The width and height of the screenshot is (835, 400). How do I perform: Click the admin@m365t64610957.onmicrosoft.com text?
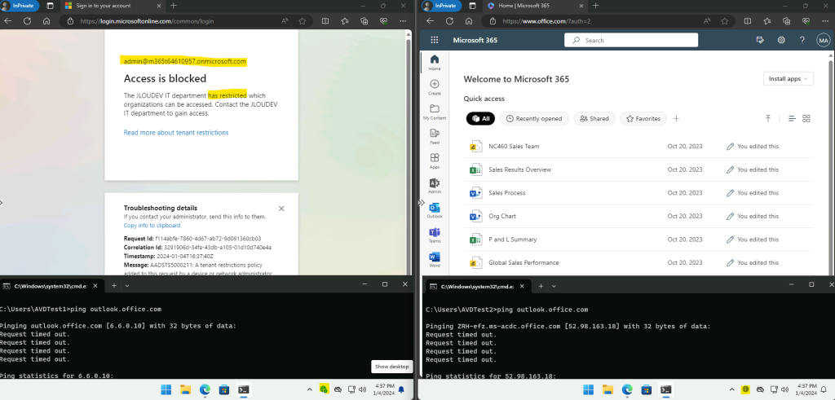185,61
